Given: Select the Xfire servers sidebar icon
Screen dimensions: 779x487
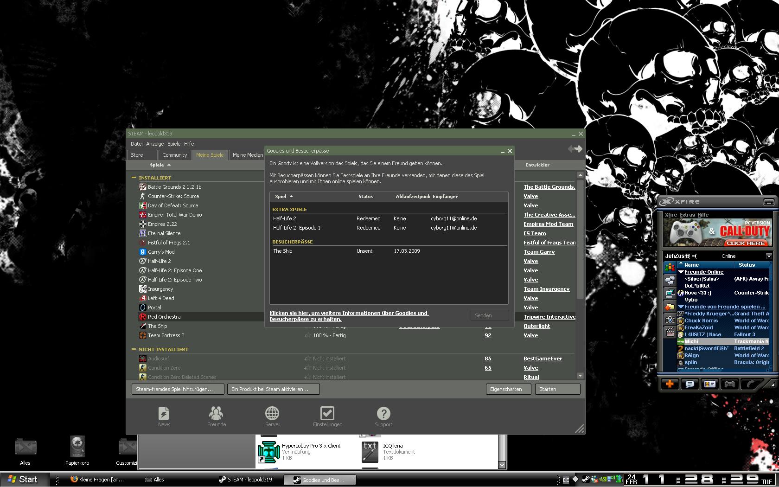Looking at the screenshot, I should 670,293.
